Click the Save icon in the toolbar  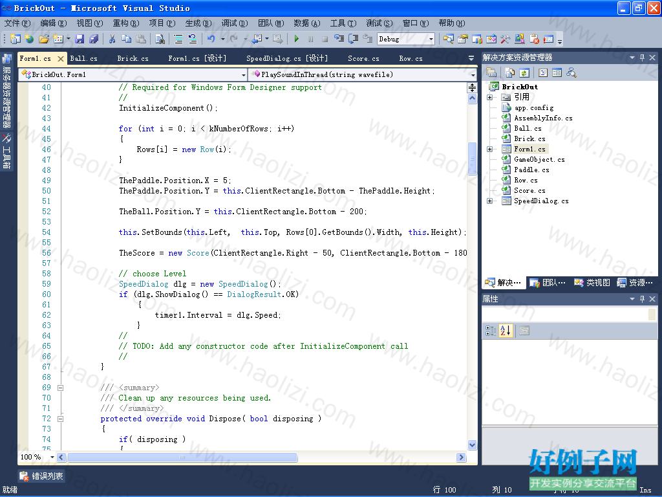80,39
